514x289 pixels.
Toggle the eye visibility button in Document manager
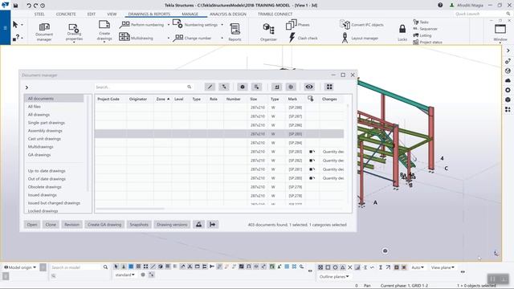click(x=308, y=87)
